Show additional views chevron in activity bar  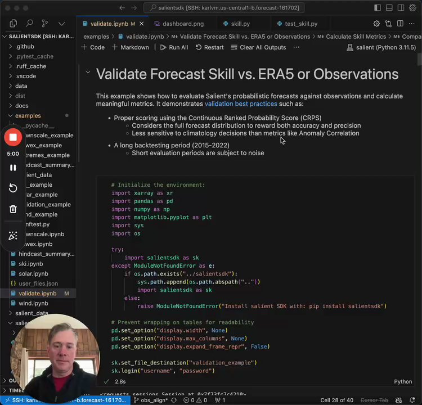62,24
